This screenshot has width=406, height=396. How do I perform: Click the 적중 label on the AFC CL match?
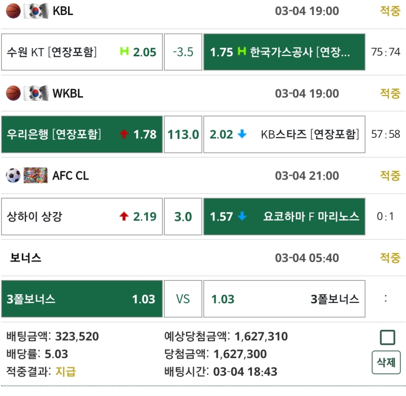389,176
